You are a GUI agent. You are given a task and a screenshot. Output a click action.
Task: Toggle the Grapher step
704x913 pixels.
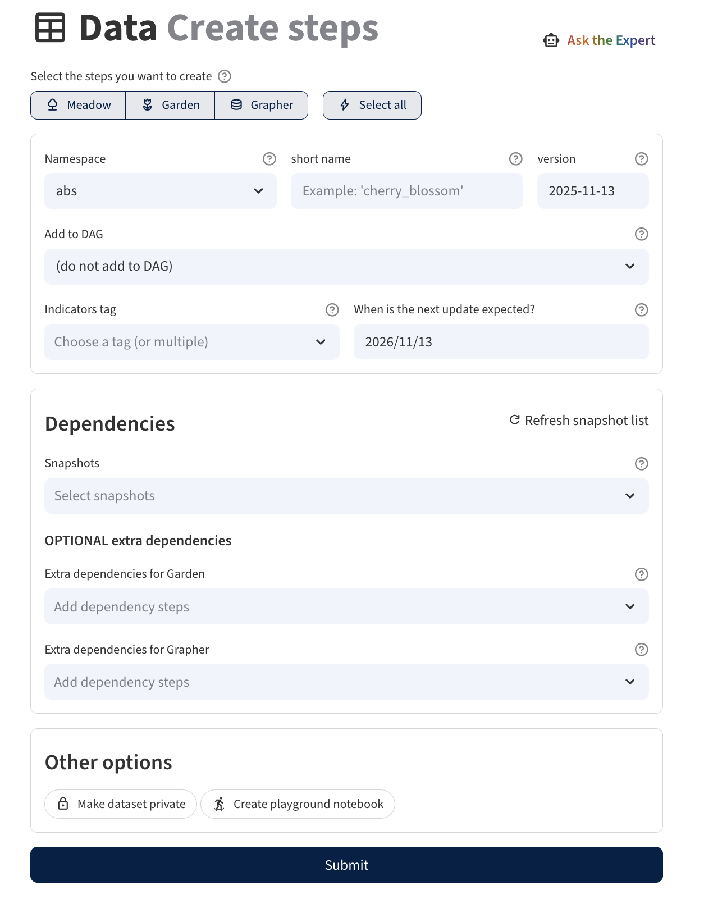(262, 105)
